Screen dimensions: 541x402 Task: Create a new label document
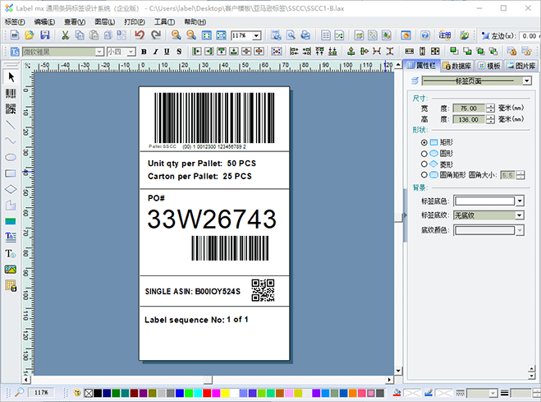15,35
